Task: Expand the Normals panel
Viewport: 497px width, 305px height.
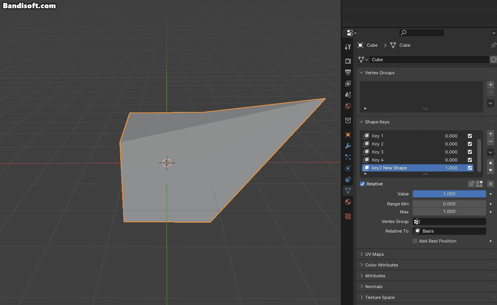Action: tap(362, 287)
